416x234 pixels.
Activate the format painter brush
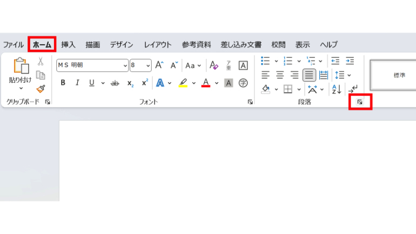[41, 89]
